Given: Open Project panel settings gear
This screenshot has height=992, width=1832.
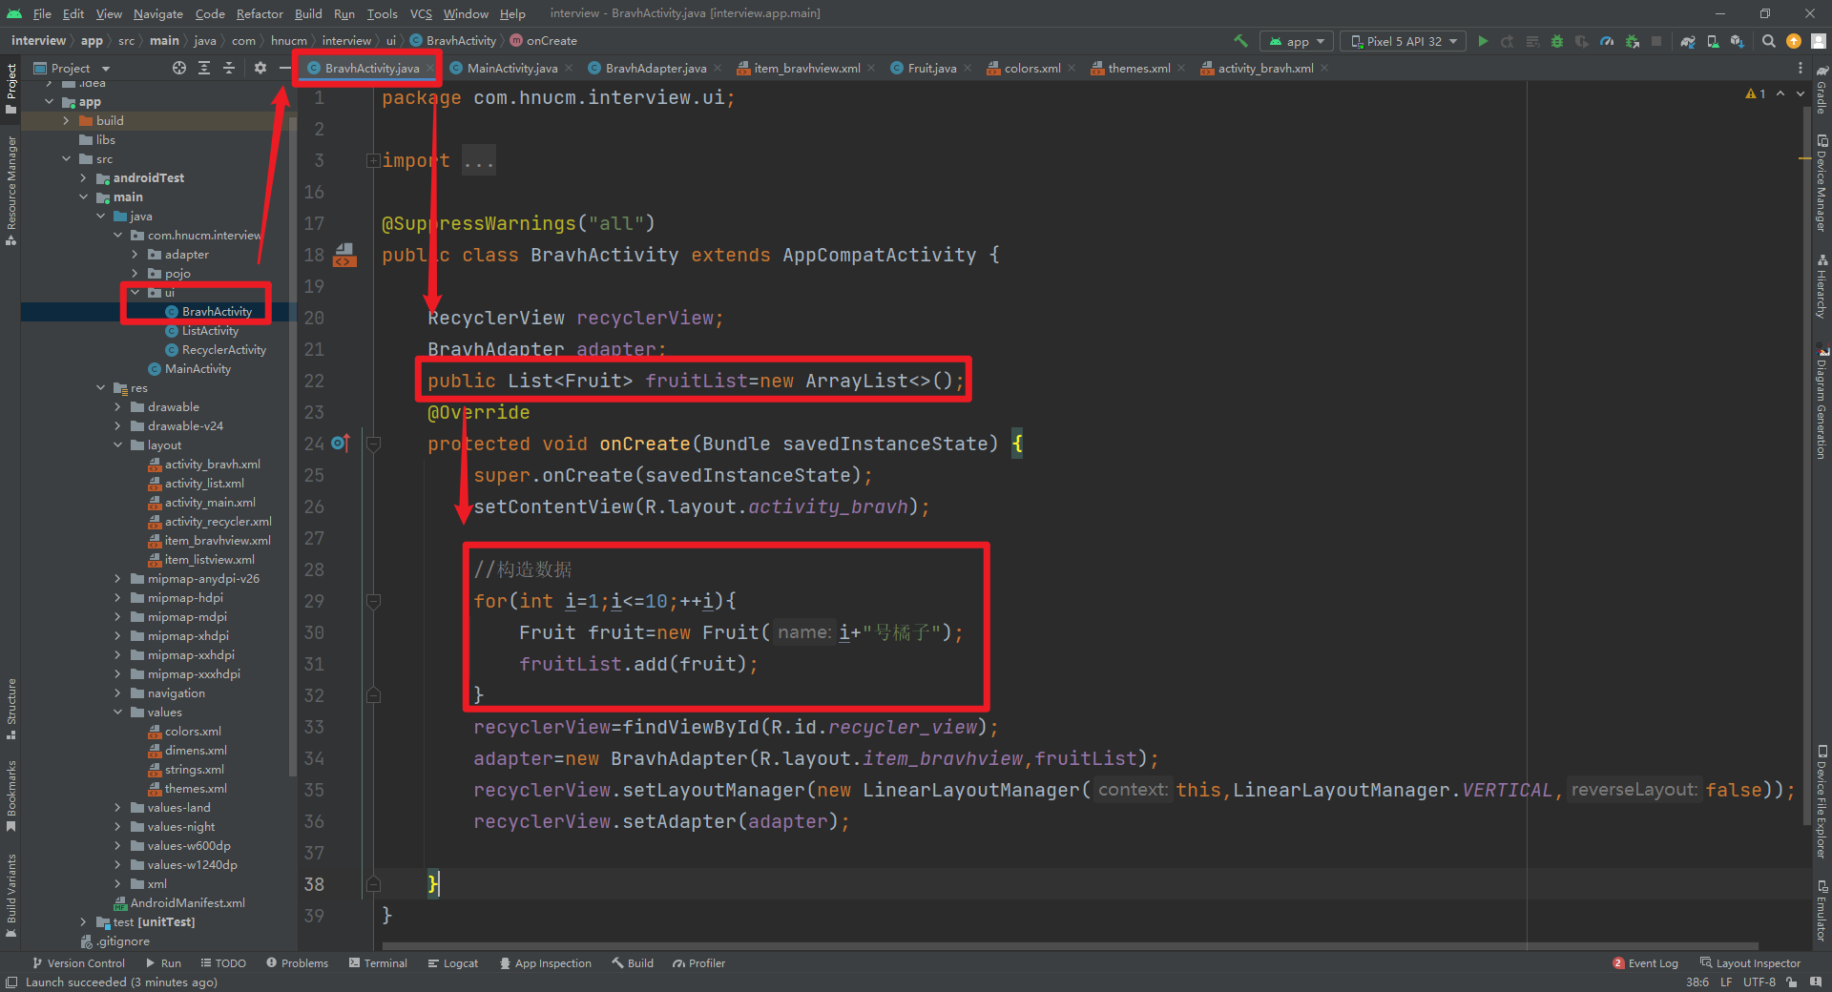Looking at the screenshot, I should pos(260,68).
